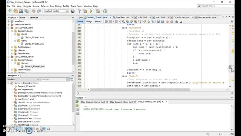The width and height of the screenshot is (241, 136).
Task: Open the index.html editor tab
Action: coord(160,17)
